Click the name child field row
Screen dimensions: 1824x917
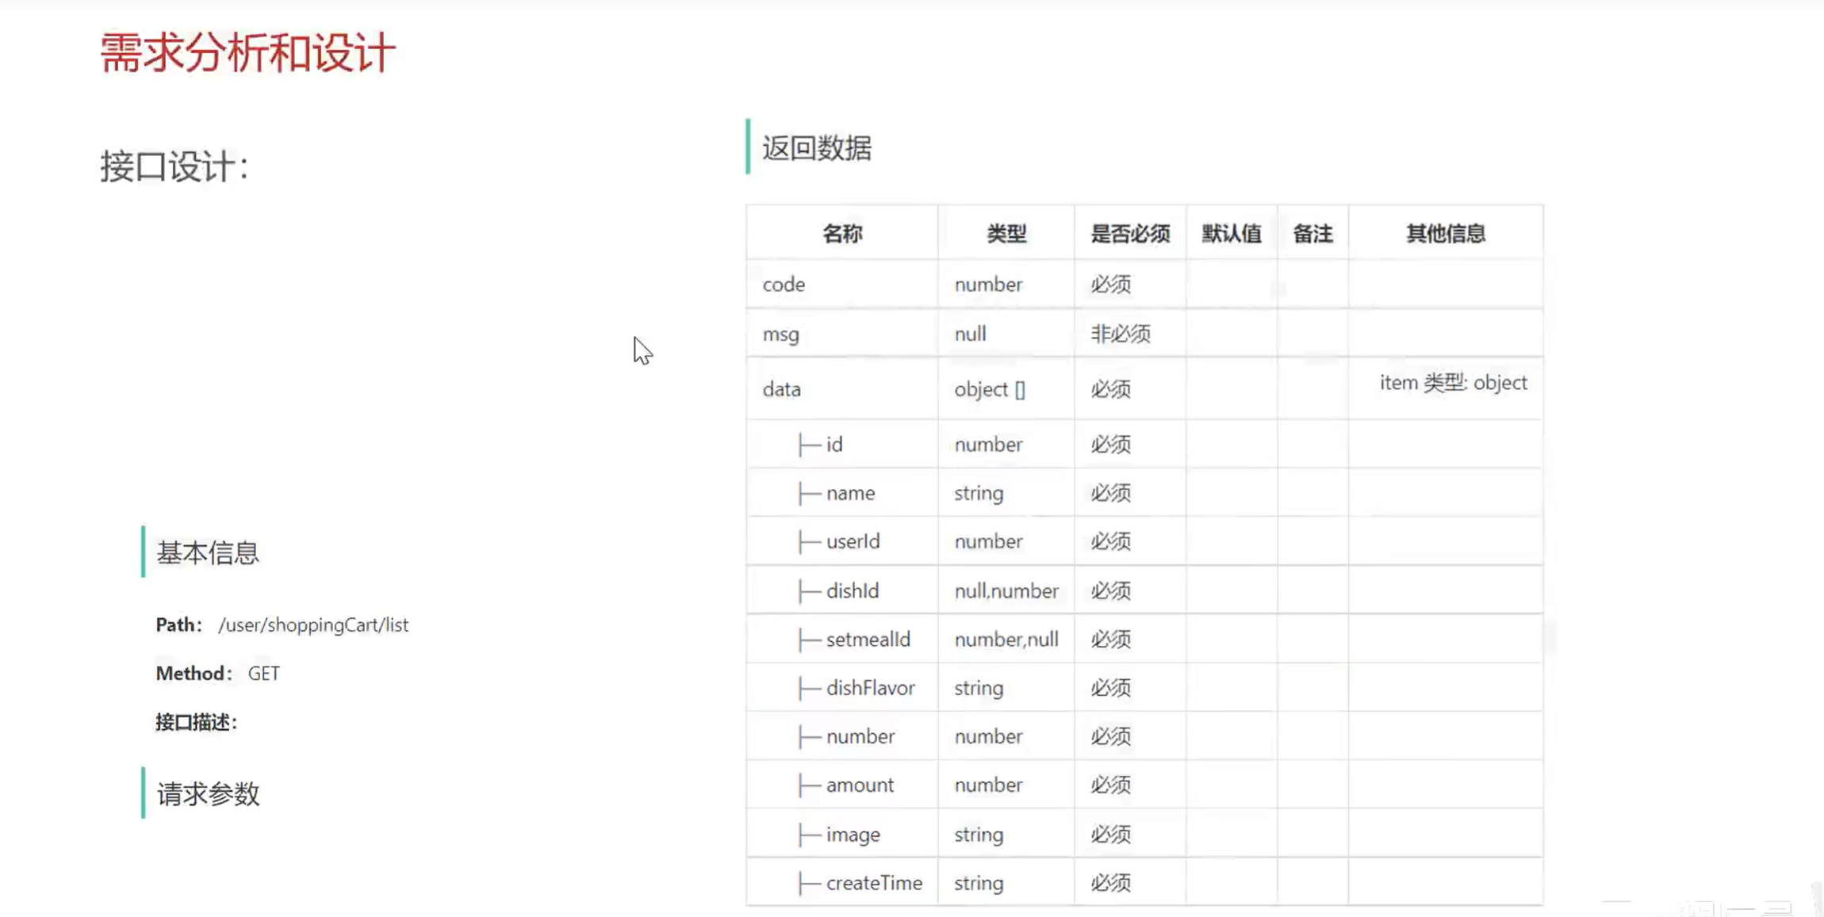click(850, 493)
